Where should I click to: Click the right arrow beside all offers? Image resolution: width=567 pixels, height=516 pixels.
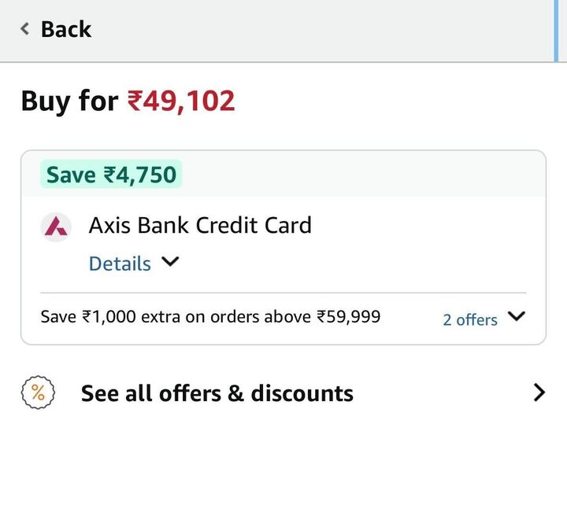coord(539,393)
